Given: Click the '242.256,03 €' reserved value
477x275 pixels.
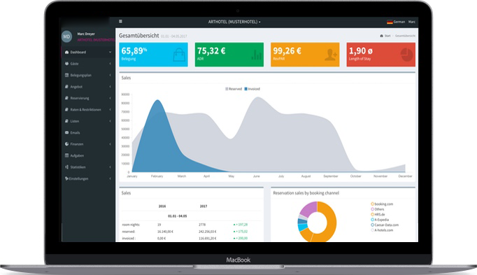Looking at the screenshot, I should (x=208, y=232).
